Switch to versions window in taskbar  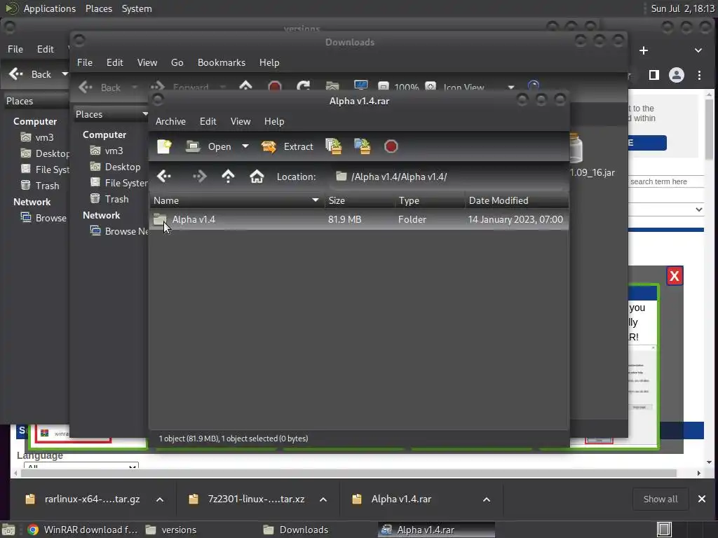coord(171,530)
